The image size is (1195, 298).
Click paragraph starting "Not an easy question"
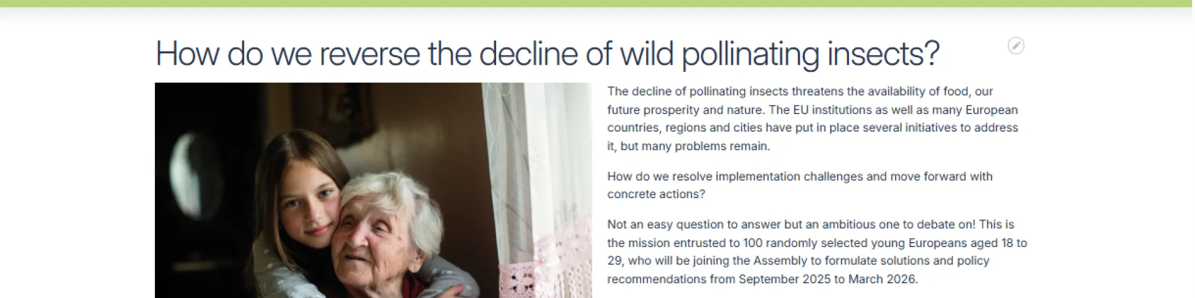coord(817,251)
